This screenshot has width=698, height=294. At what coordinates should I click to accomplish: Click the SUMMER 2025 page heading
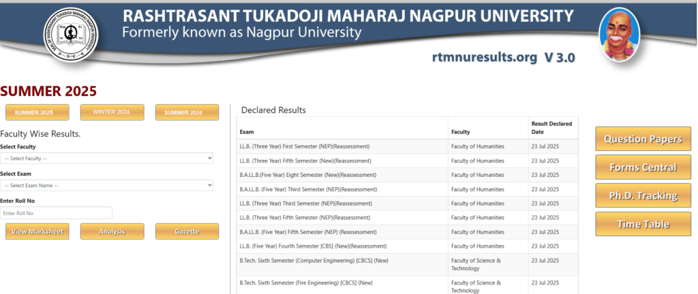click(48, 91)
